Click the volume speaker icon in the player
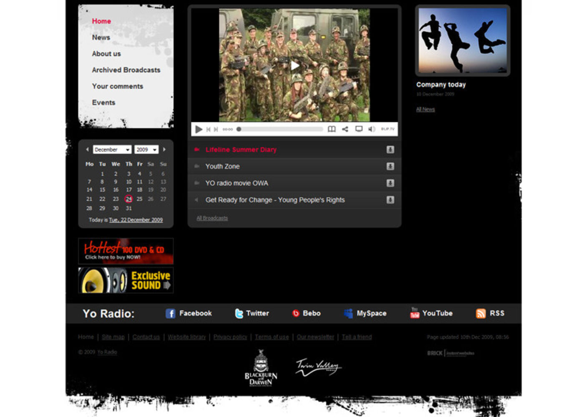This screenshot has height=417, width=584. click(371, 129)
